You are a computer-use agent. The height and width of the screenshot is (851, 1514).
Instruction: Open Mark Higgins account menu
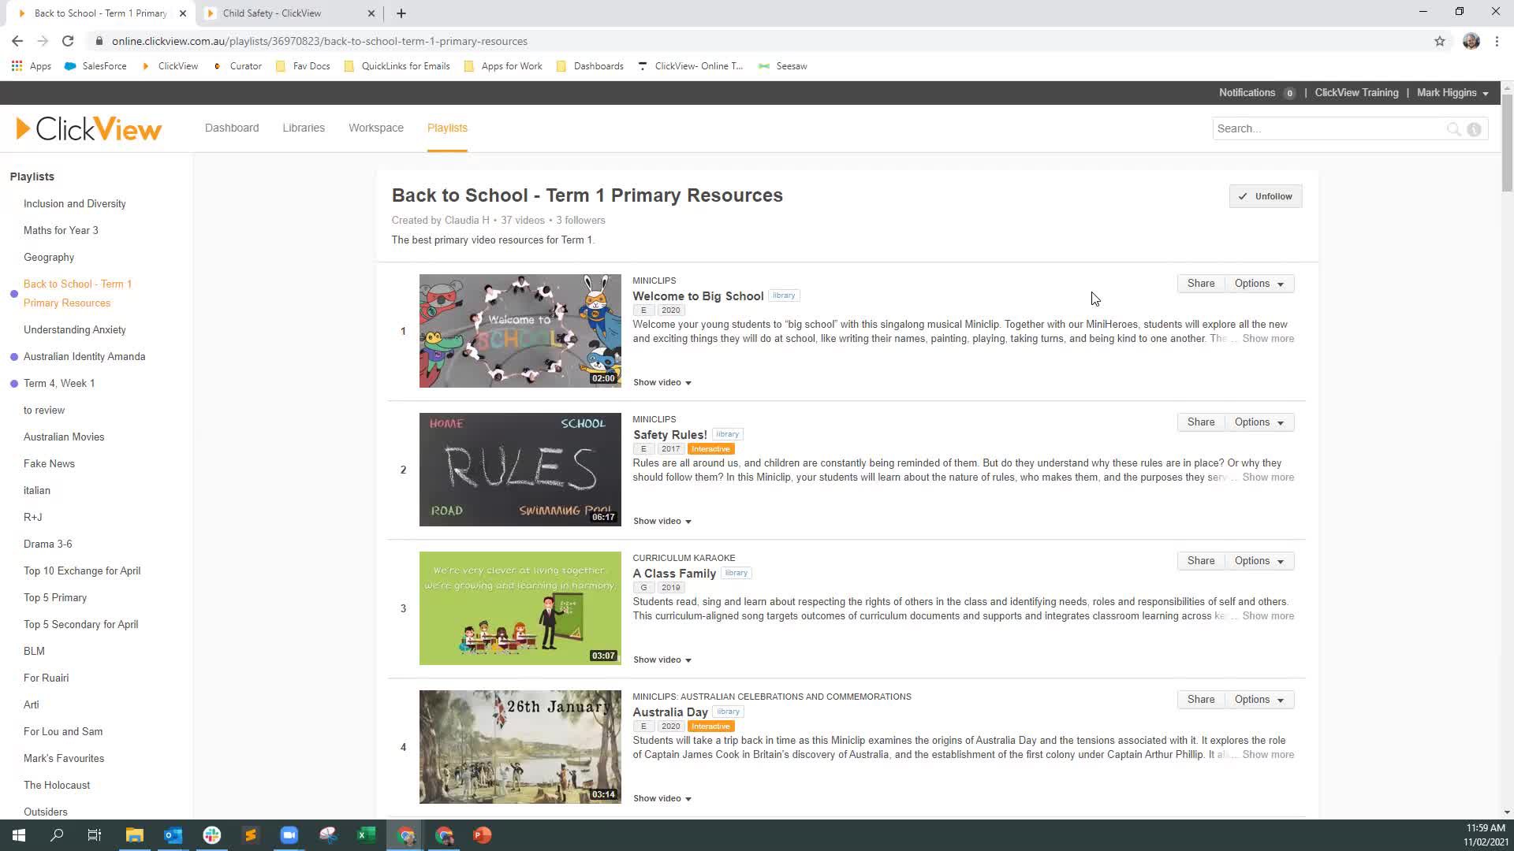click(x=1452, y=93)
